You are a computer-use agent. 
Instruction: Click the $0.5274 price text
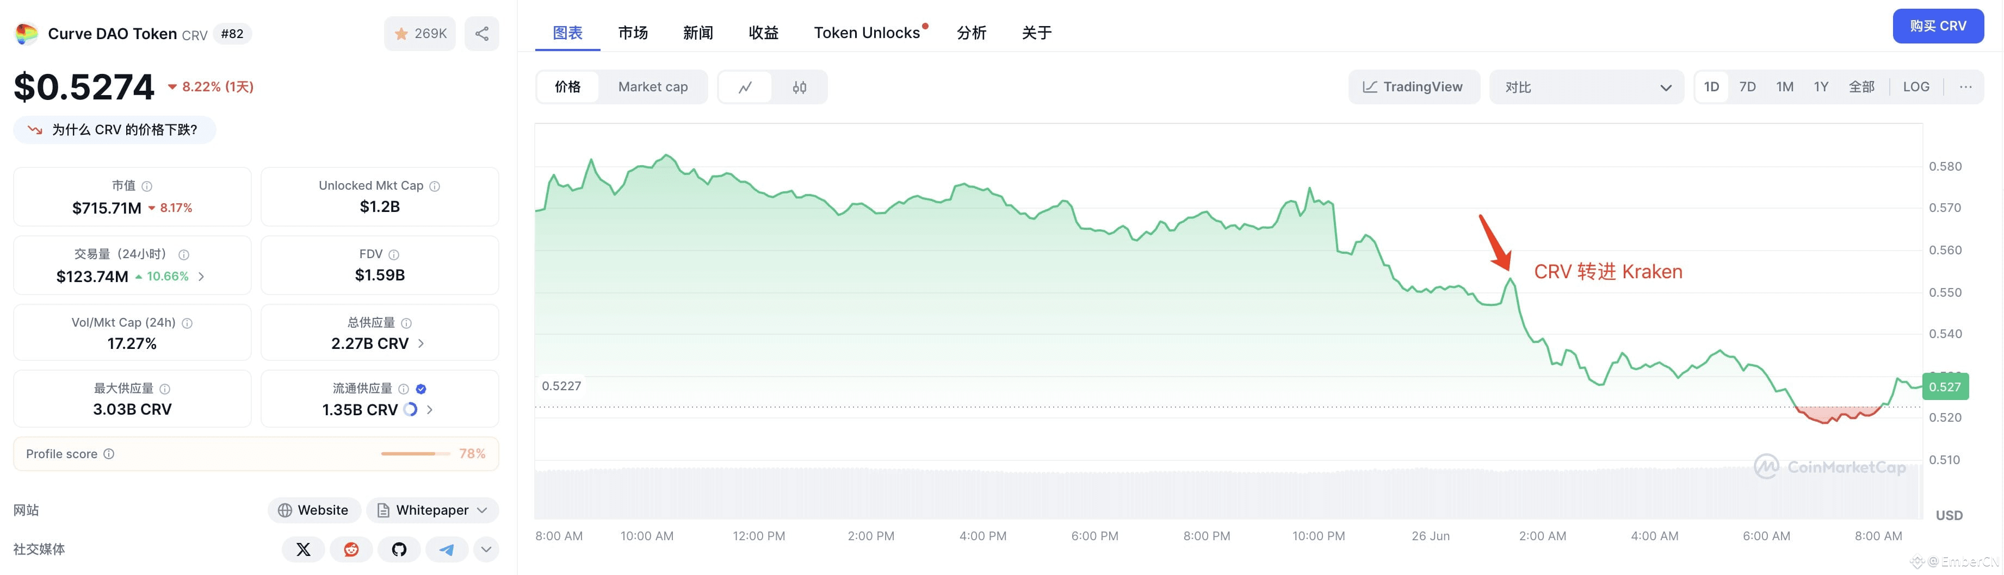[x=84, y=87]
